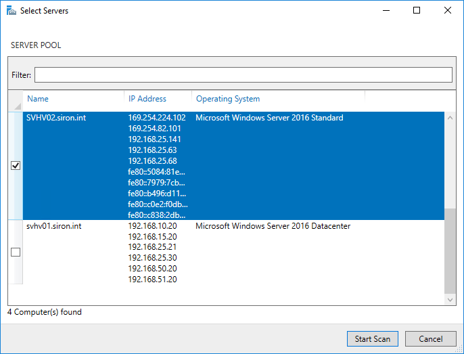Click the resize grip at window corner
This screenshot has width=464, height=354.
click(459, 349)
